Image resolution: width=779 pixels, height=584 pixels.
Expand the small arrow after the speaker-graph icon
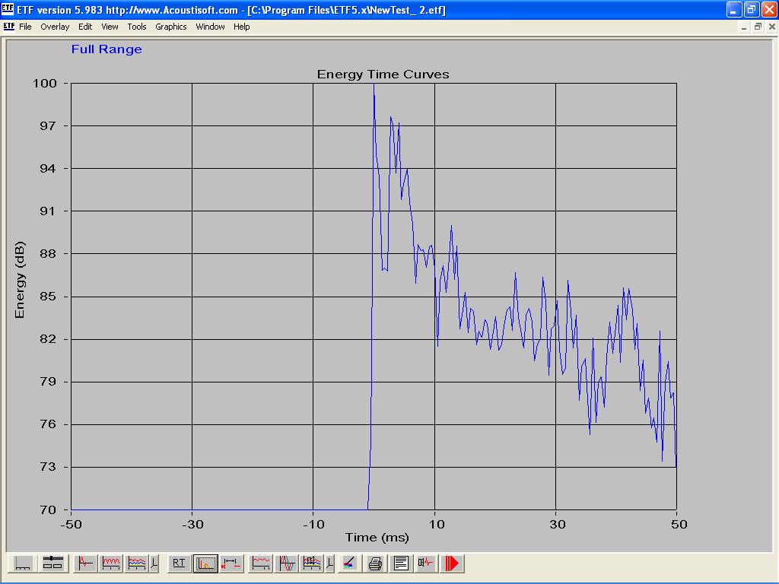(x=329, y=563)
